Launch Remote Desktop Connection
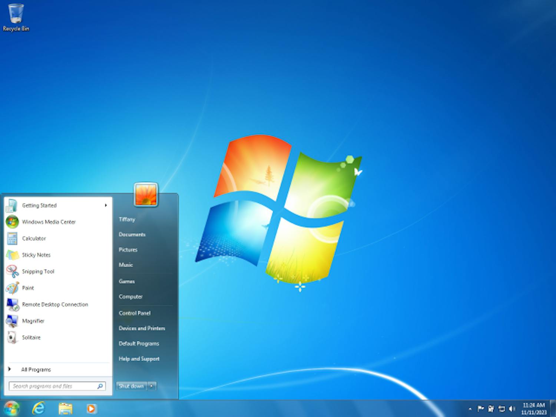 55,304
